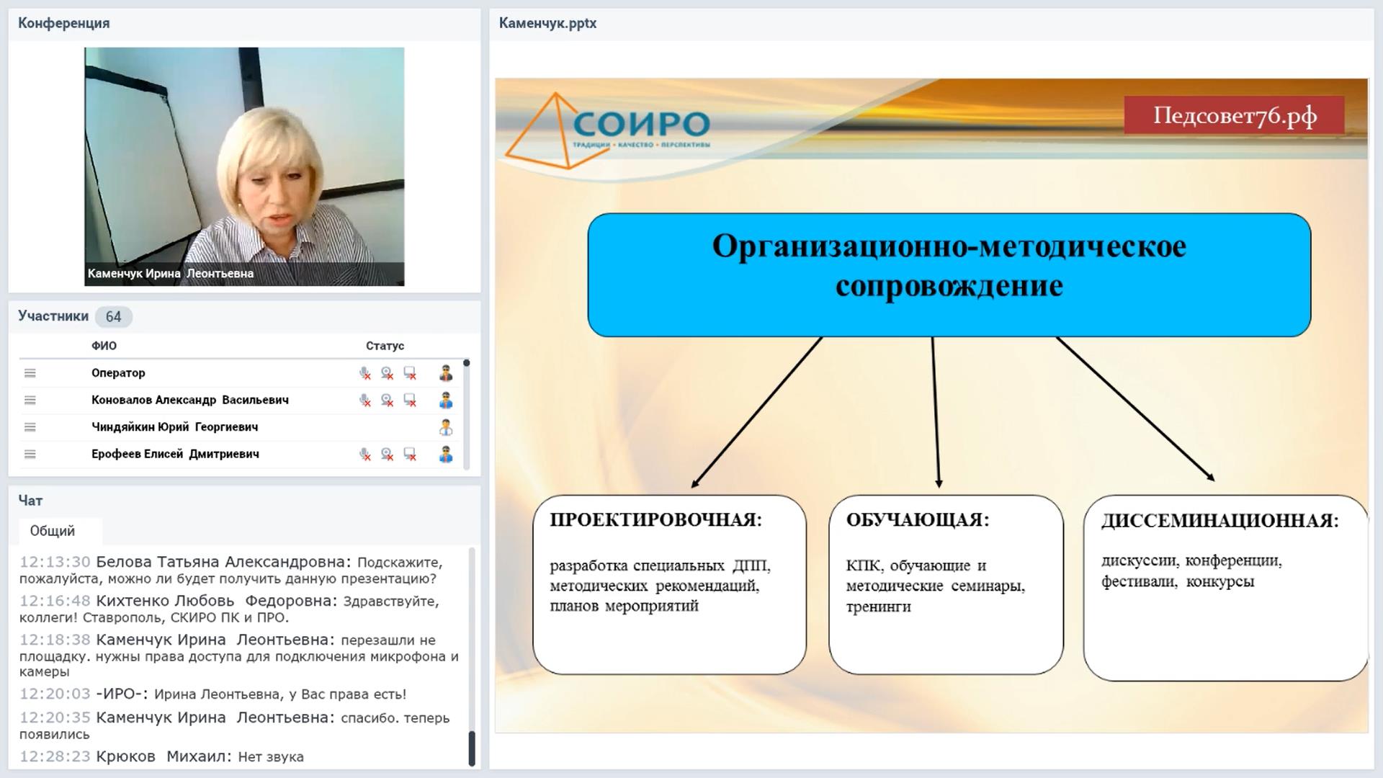Image resolution: width=1383 pixels, height=778 pixels.
Task: Click the Участники panel title
Action: point(53,316)
